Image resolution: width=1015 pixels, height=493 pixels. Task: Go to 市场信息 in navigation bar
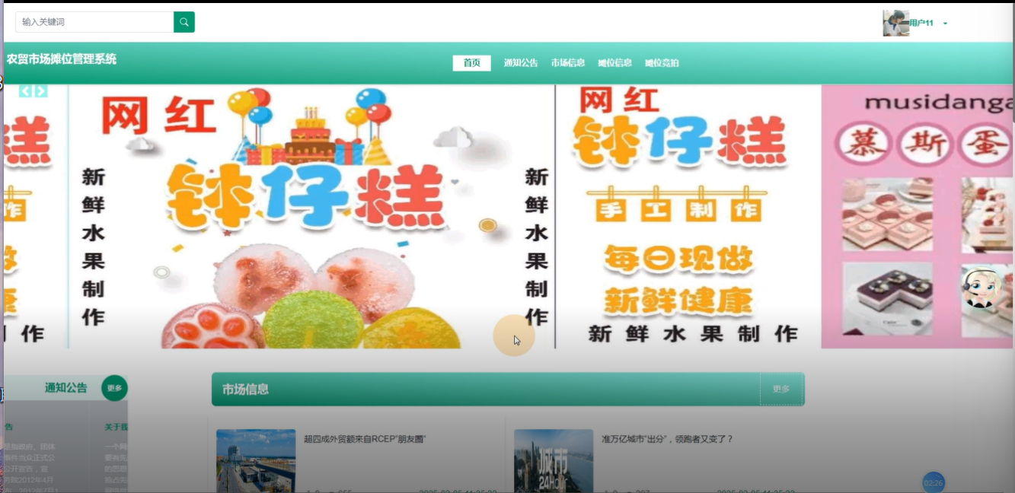[x=568, y=63]
